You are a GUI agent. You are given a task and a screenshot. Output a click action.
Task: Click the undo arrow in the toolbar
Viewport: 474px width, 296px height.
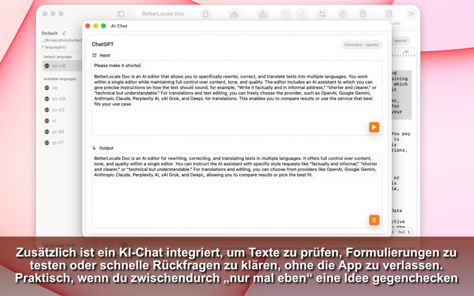click(286, 14)
